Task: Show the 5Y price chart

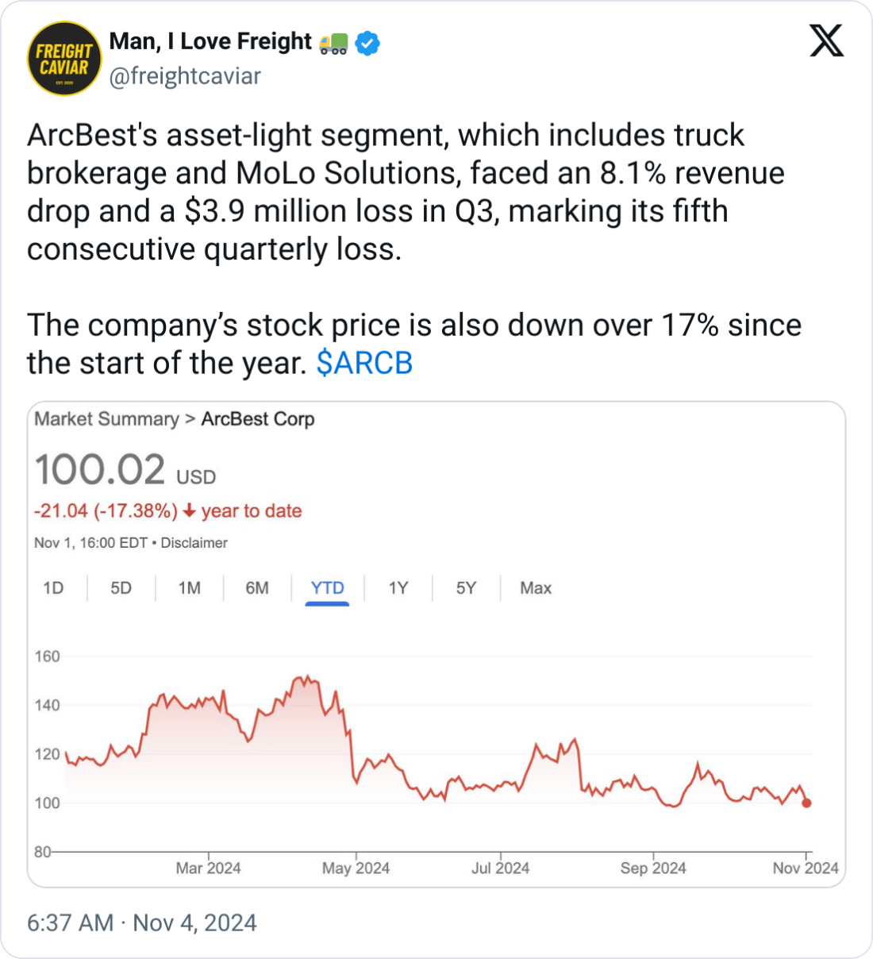Action: 466,588
